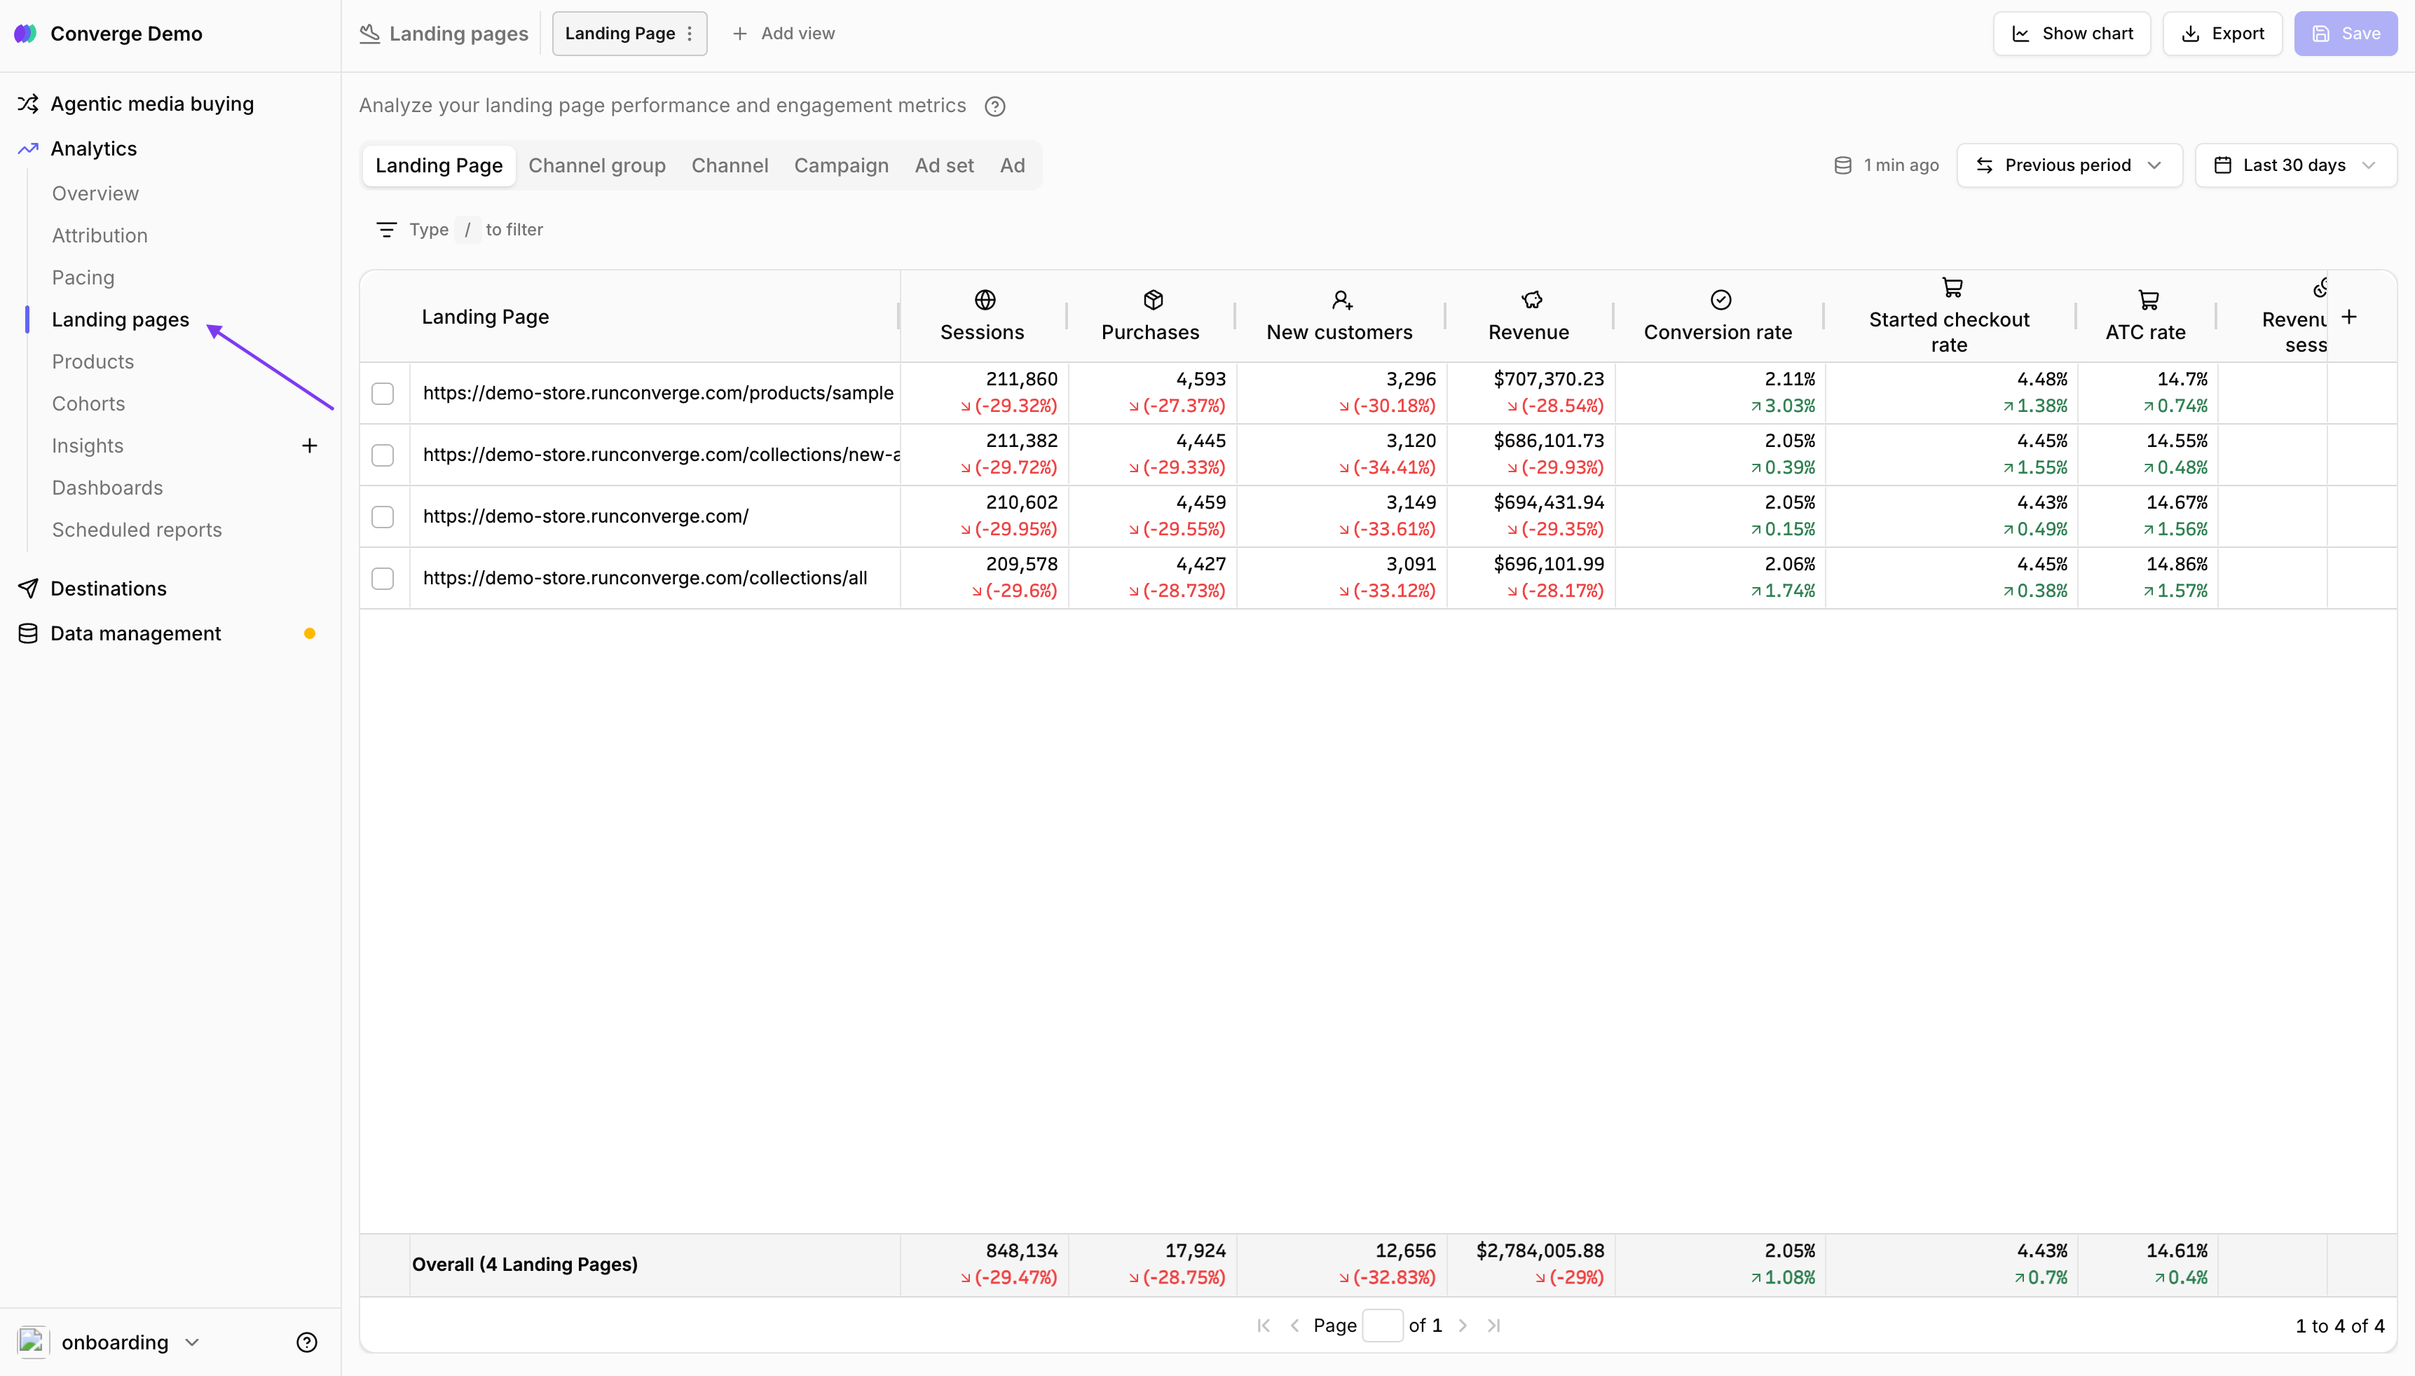2415x1376 pixels.
Task: Open help circle icon in bottom sidebar
Action: (306, 1342)
